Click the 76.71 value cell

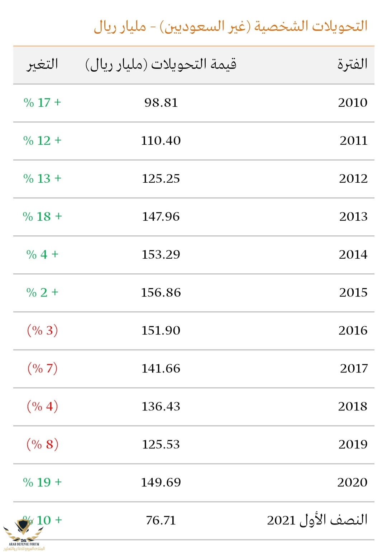tap(161, 520)
